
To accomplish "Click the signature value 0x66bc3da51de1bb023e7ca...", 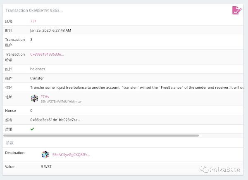I will click(55, 120).
